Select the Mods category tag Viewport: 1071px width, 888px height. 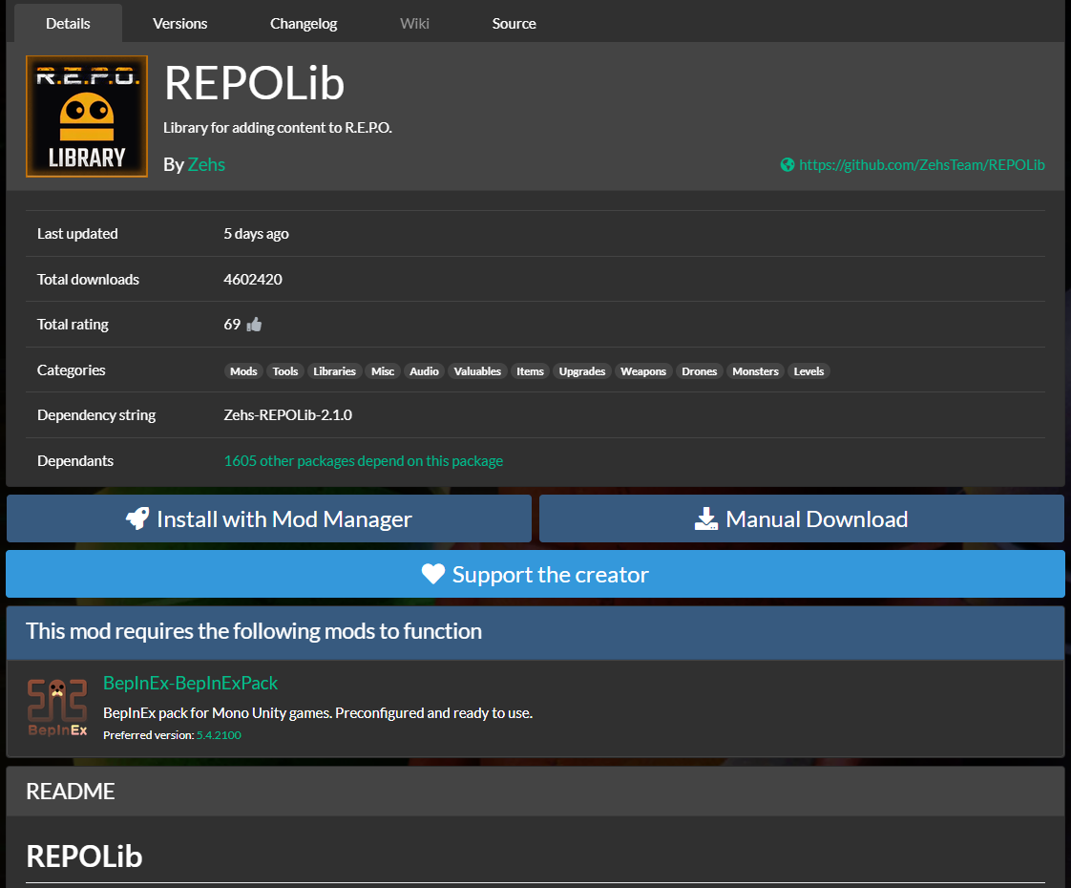[x=243, y=370]
